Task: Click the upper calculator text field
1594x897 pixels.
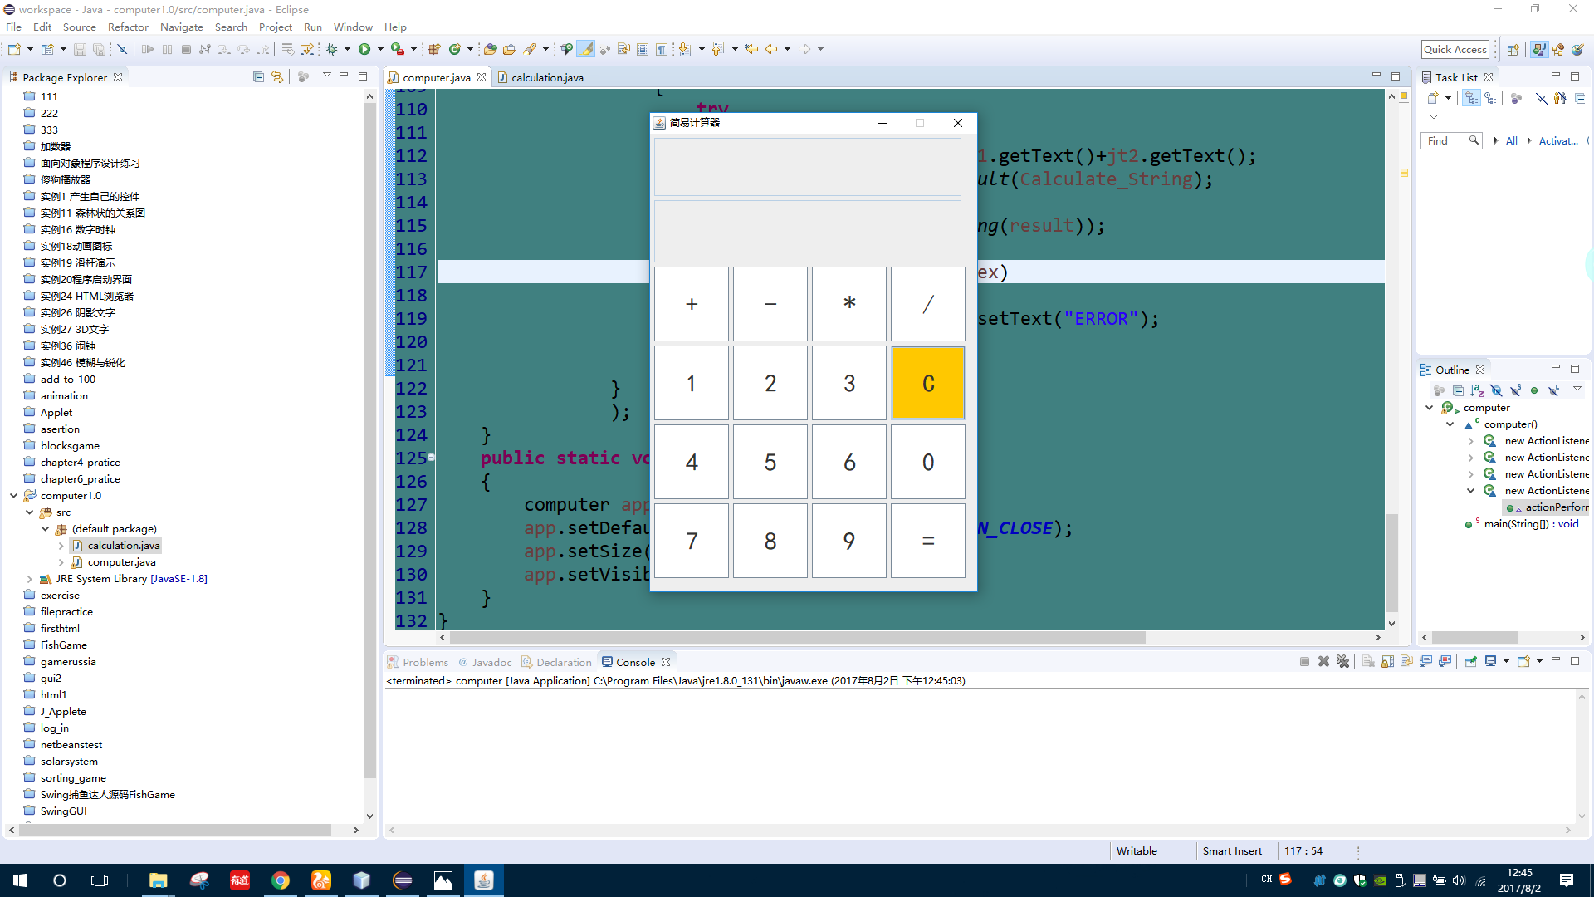Action: (808, 167)
